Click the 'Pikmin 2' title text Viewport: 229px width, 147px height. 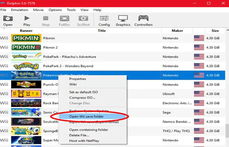(x=50, y=47)
